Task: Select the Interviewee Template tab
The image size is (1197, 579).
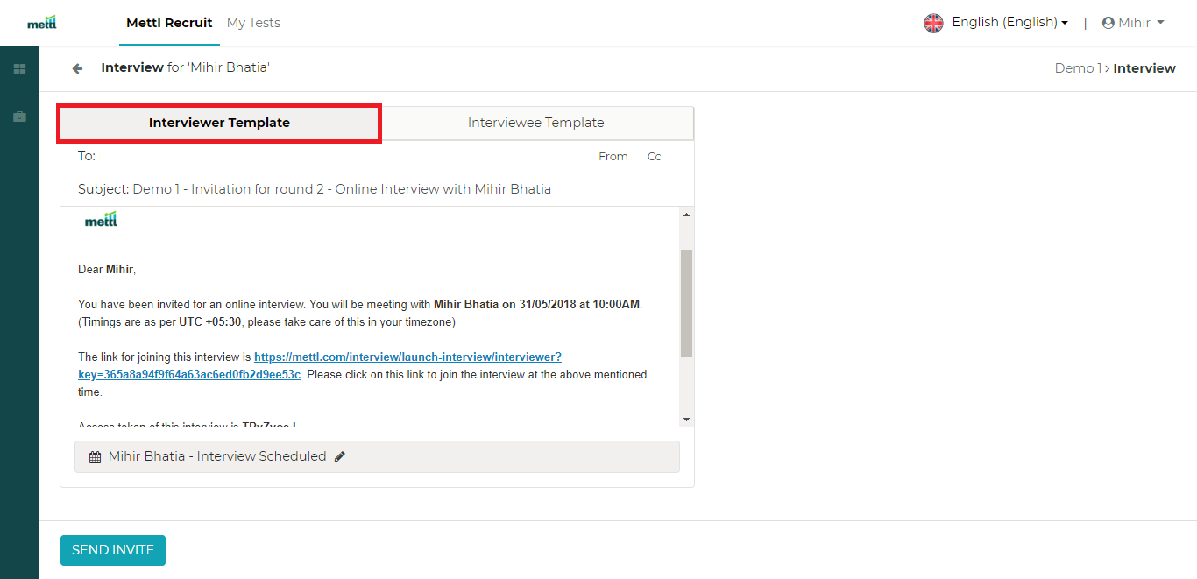Action: click(x=536, y=123)
